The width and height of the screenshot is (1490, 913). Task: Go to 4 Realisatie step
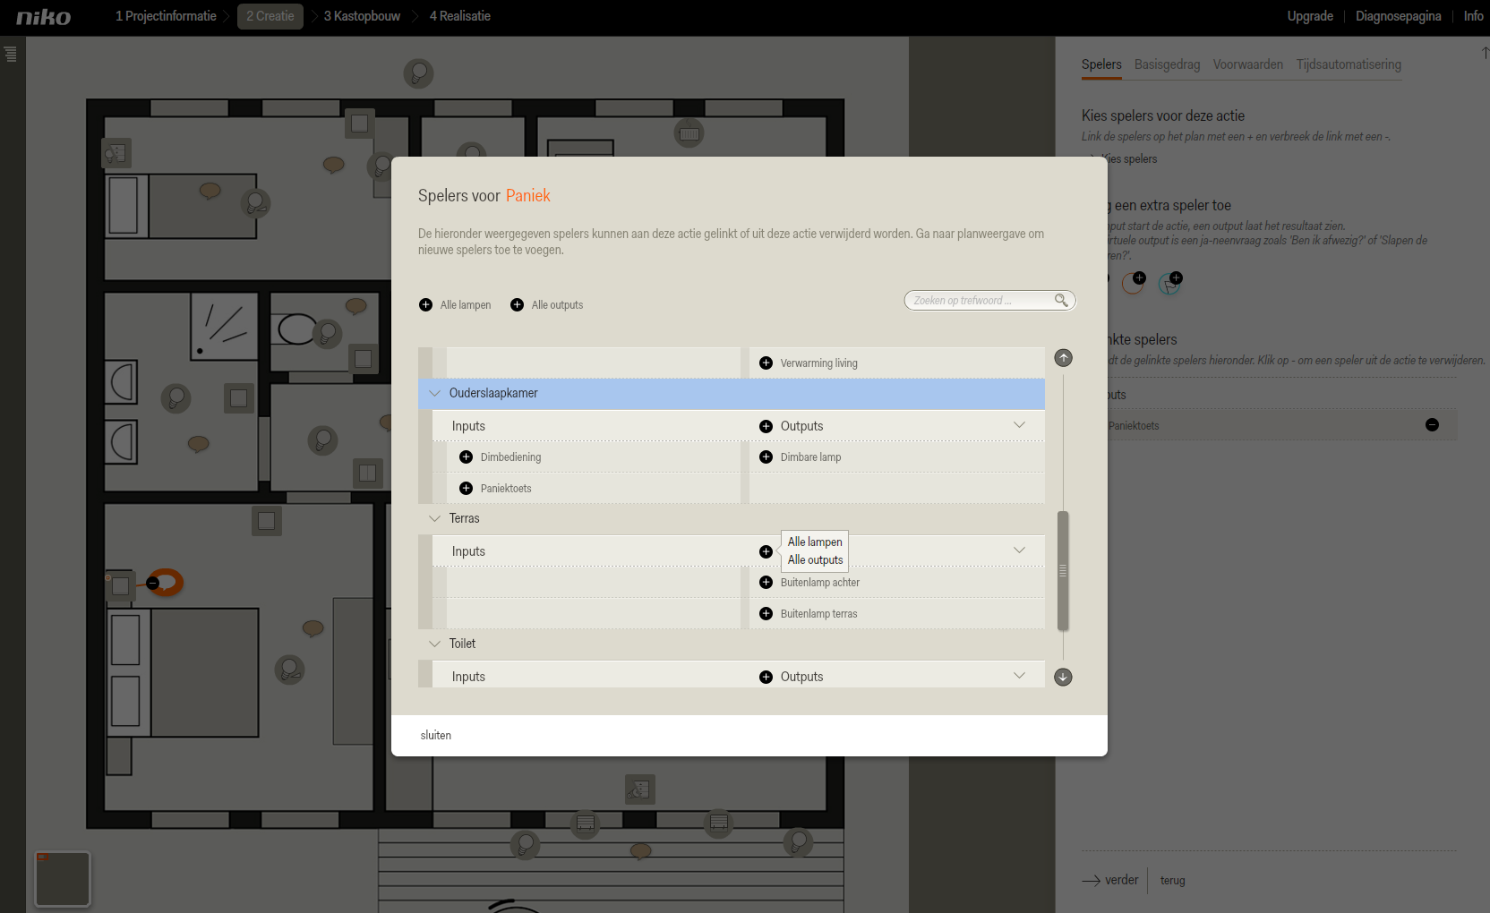tap(459, 16)
